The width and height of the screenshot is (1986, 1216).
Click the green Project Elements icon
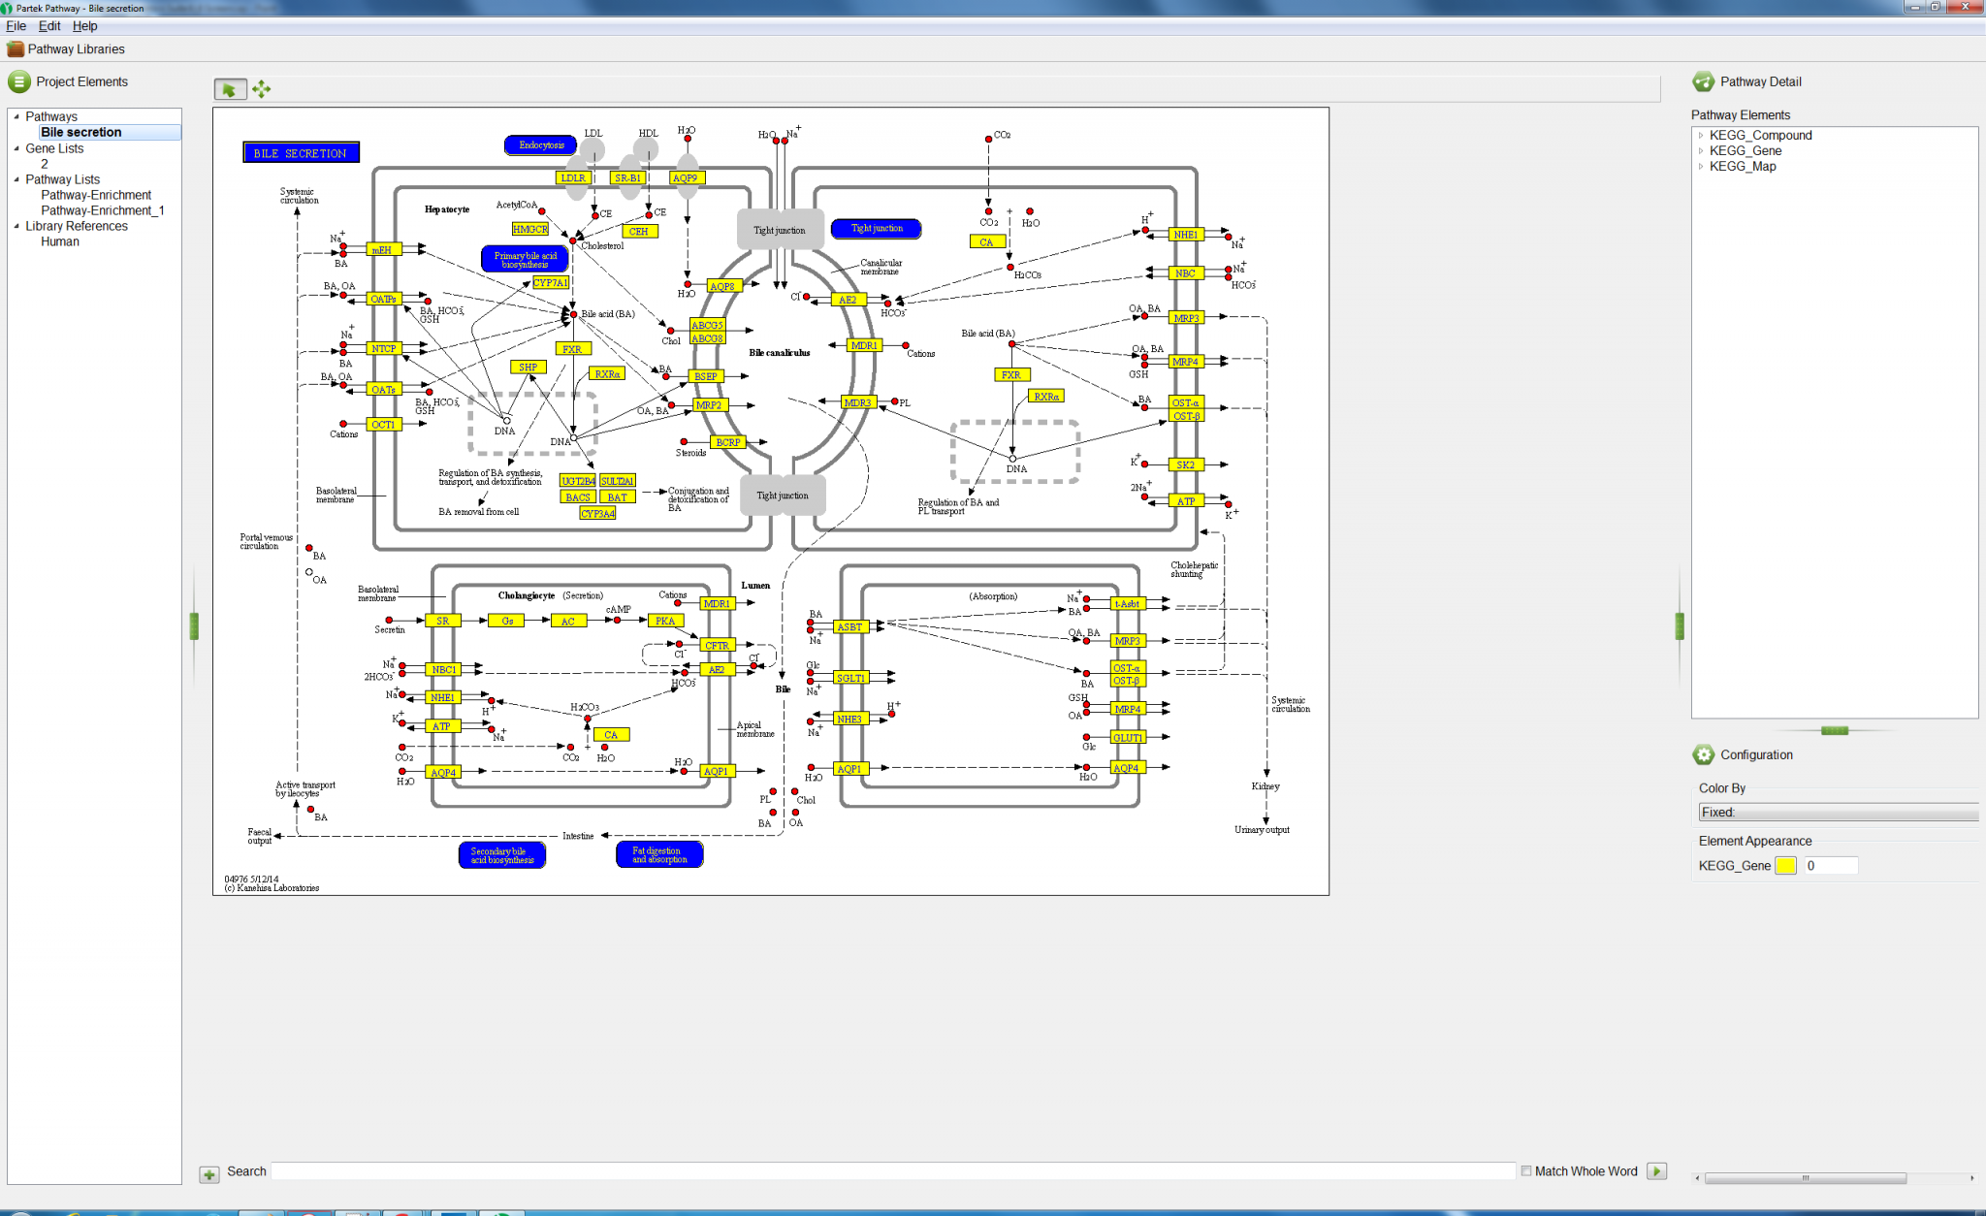click(18, 81)
